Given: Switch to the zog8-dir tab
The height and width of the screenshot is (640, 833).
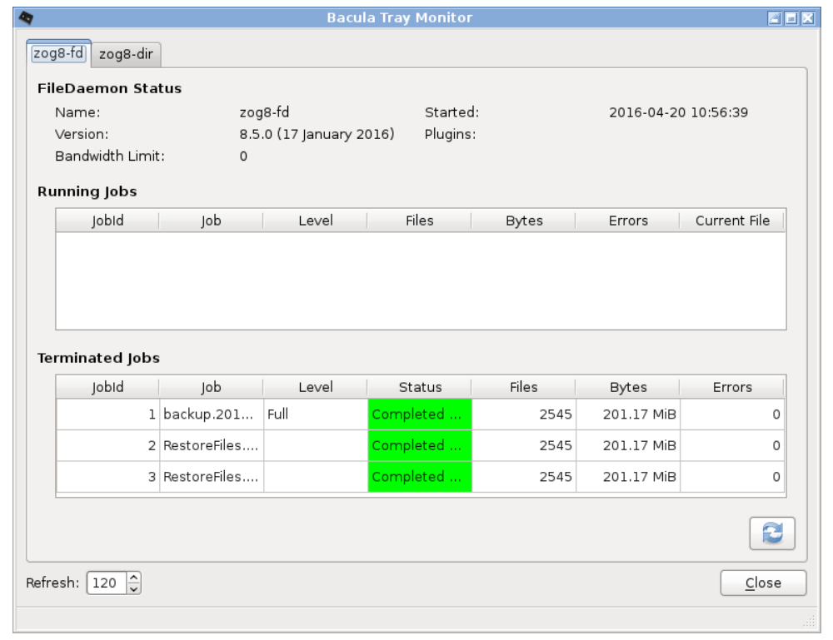Looking at the screenshot, I should [x=126, y=54].
